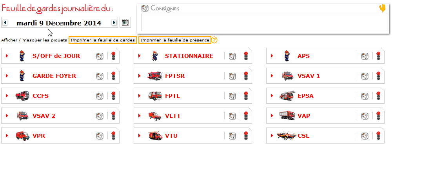432x194 pixels.
Task: Toggle the traffic light status for VTU
Action: pyautogui.click(x=246, y=135)
